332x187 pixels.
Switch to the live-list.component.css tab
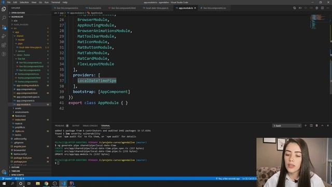(x=213, y=8)
